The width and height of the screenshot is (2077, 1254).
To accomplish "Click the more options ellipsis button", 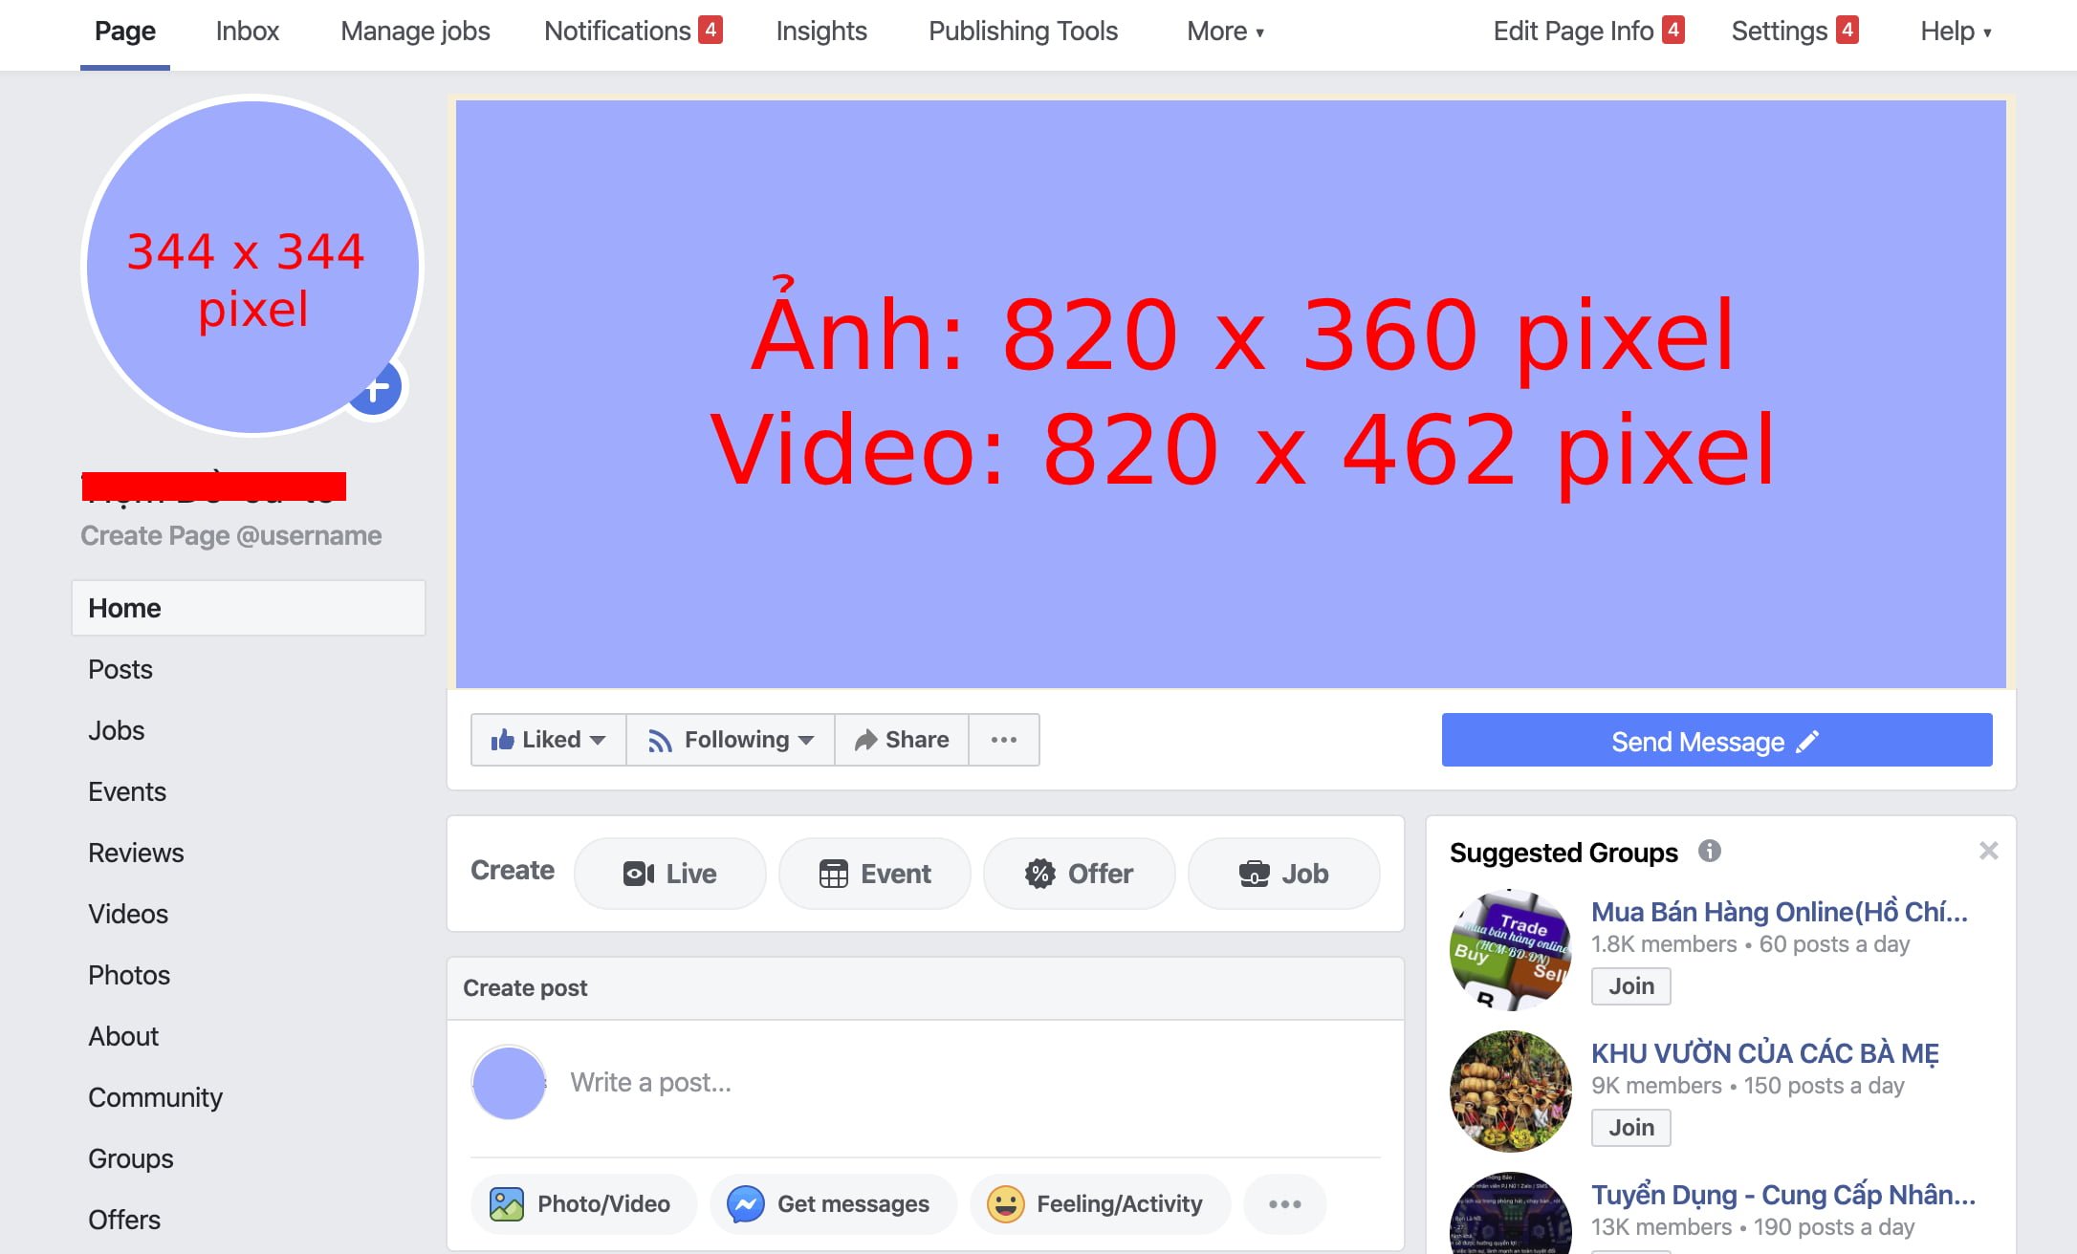I will pos(1003,740).
